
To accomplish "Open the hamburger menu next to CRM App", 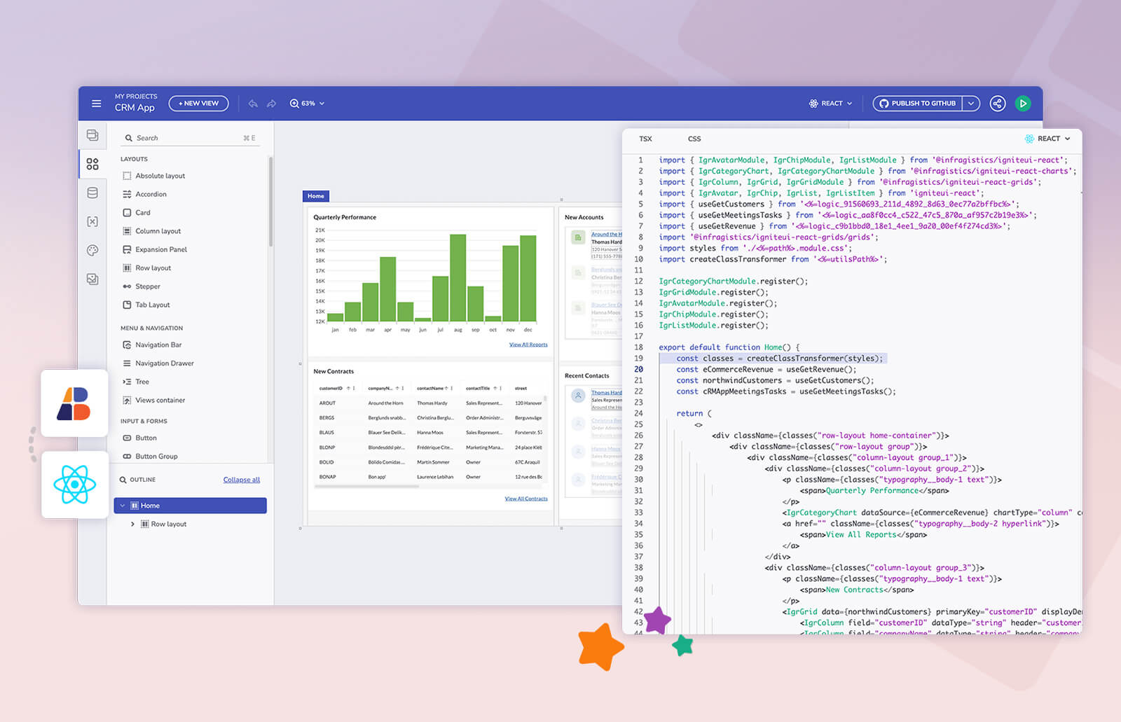I will tap(96, 103).
